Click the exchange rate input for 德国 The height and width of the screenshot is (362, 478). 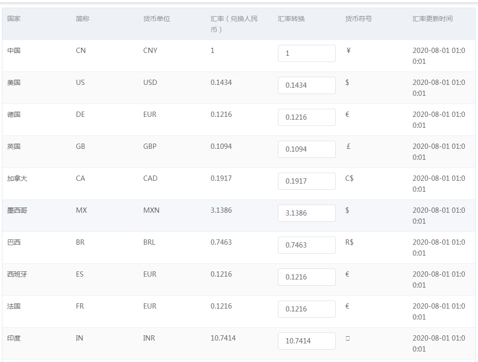[x=307, y=117]
